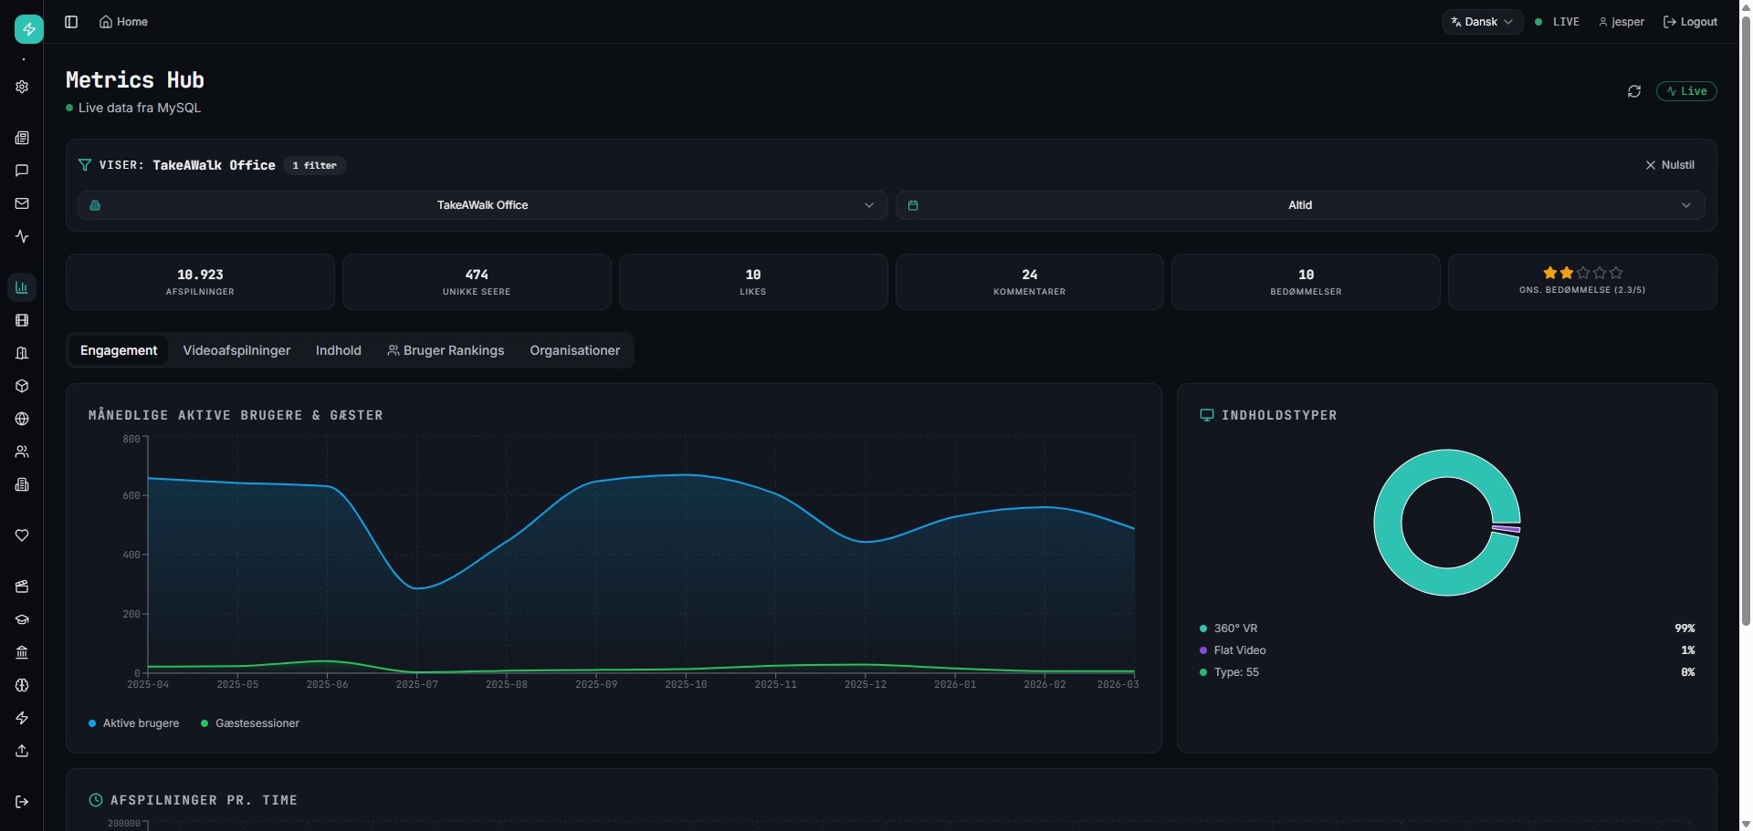Image resolution: width=1753 pixels, height=831 pixels.
Task: Click the 10 Bedømmelser card
Action: [1306, 282]
